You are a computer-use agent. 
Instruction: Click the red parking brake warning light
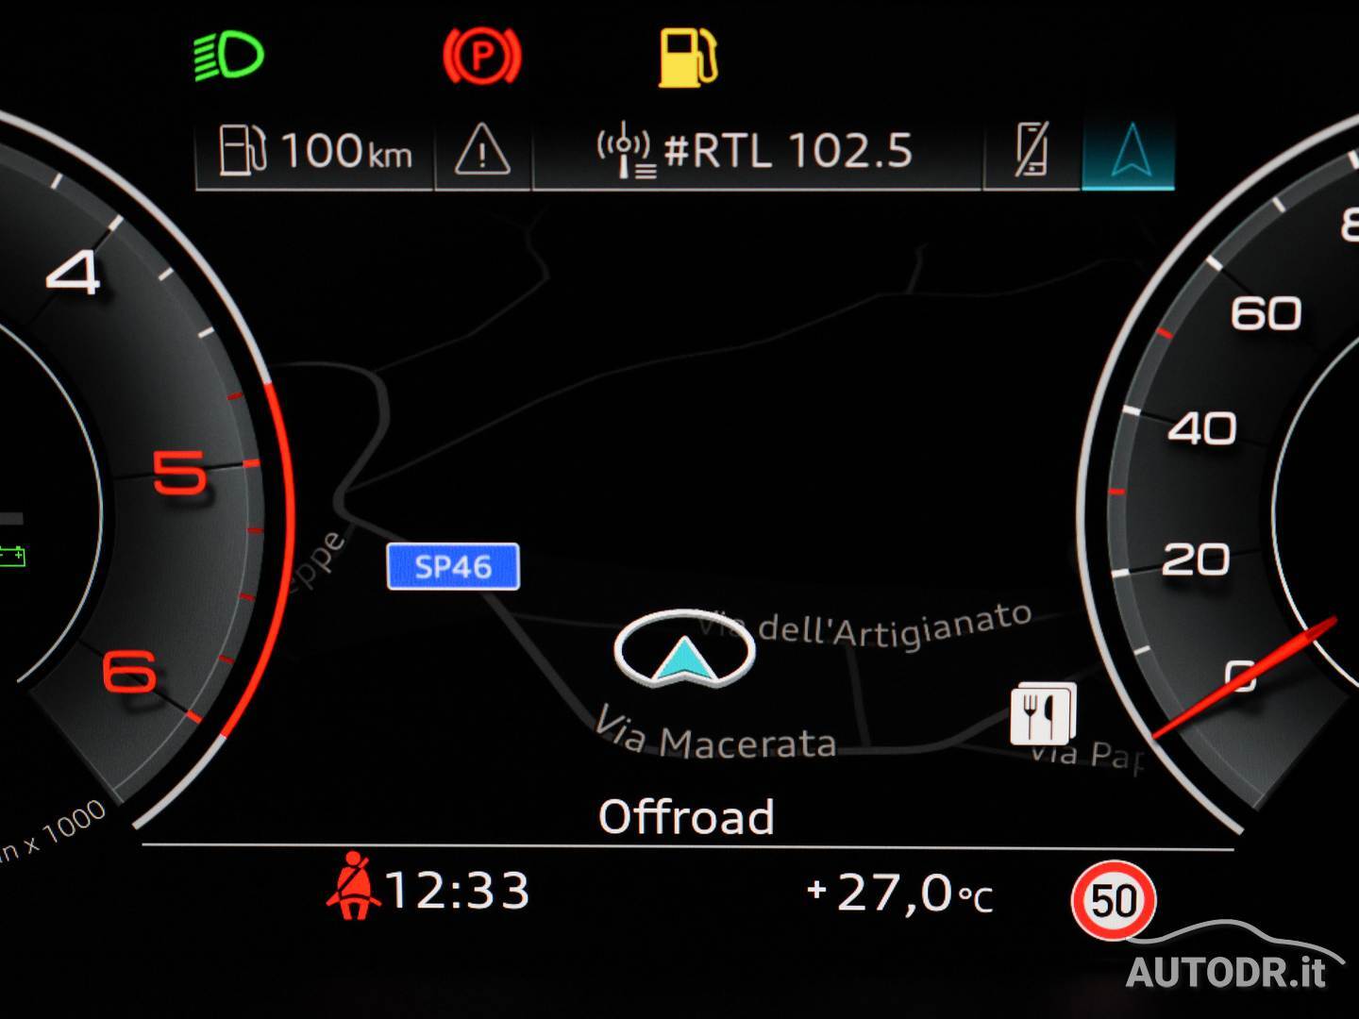click(x=482, y=57)
